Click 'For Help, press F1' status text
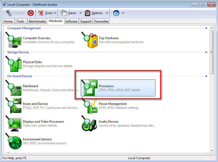This screenshot has height=162, width=218. (x=14, y=158)
